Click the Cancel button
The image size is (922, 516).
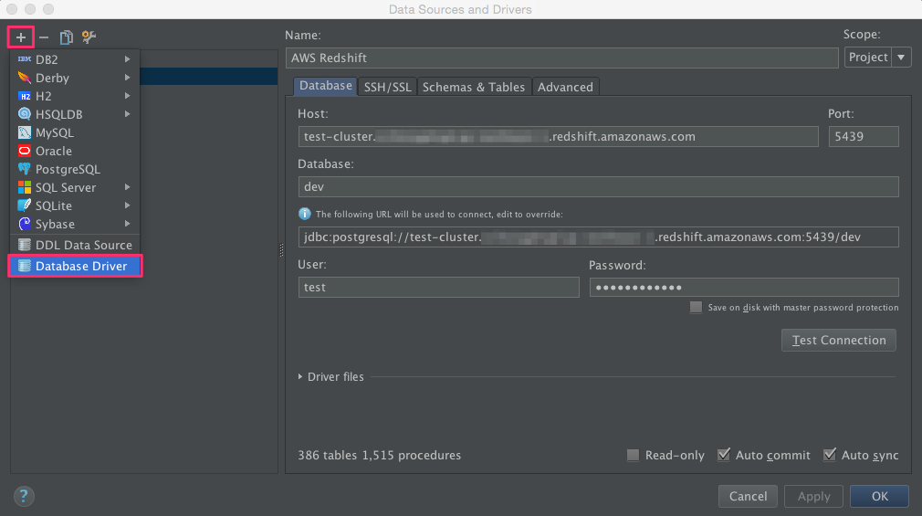click(748, 496)
